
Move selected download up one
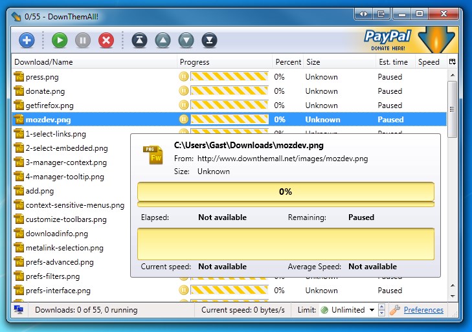[163, 40]
